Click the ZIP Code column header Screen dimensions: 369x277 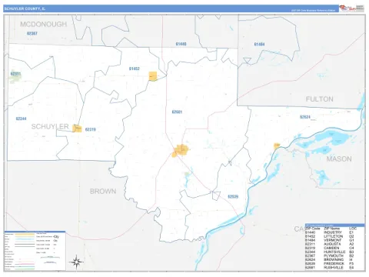pos(313,229)
